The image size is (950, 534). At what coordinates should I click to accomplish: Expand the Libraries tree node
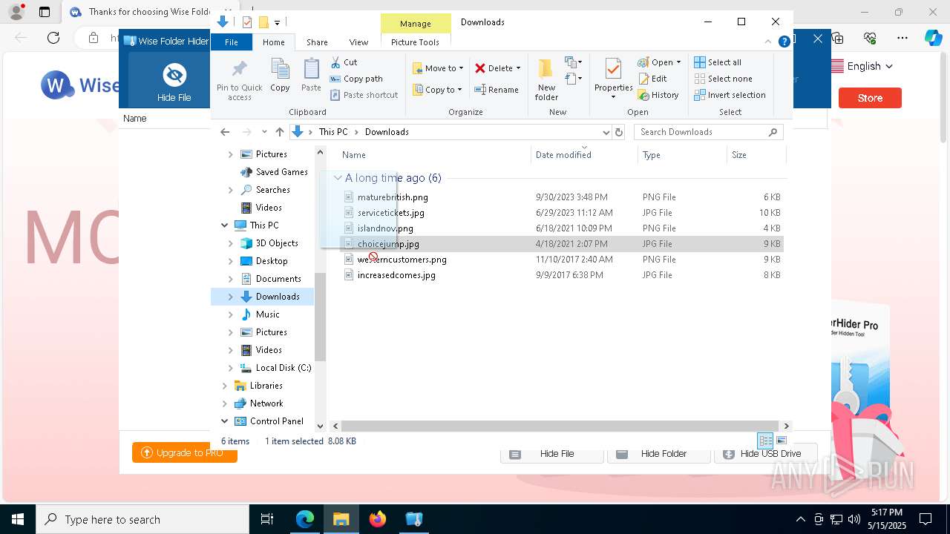point(225,386)
